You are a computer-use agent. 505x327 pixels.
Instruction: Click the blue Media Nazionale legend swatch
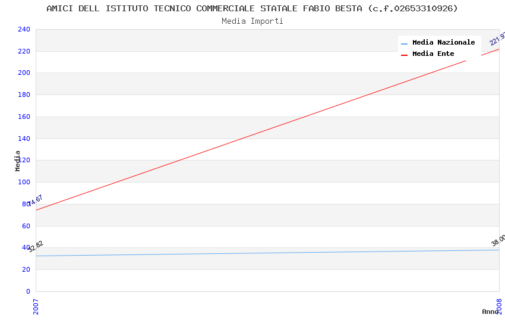[404, 44]
